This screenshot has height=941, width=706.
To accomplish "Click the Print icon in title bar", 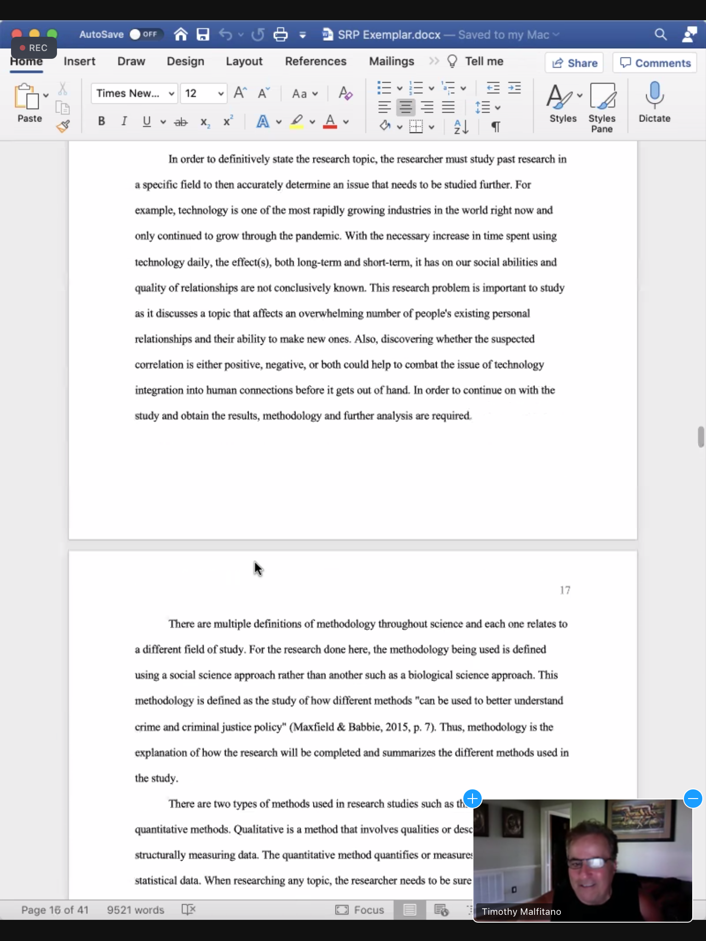I will (280, 34).
